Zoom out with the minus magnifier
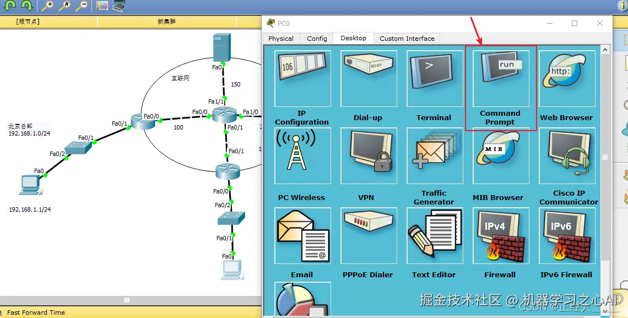Viewport: 628px width, 318px height. click(x=82, y=6)
